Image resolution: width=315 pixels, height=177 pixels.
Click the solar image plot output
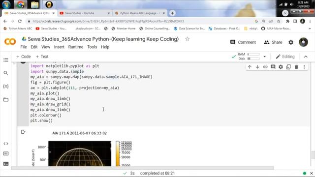pos(80,153)
